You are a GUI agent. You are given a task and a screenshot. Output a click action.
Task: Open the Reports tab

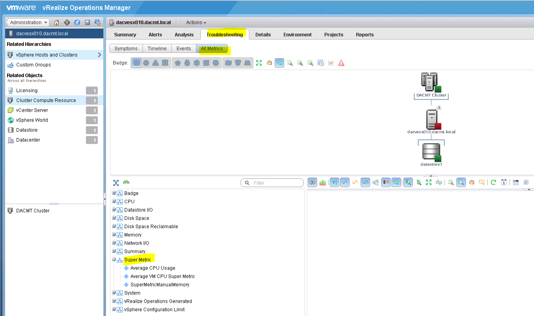pos(365,34)
